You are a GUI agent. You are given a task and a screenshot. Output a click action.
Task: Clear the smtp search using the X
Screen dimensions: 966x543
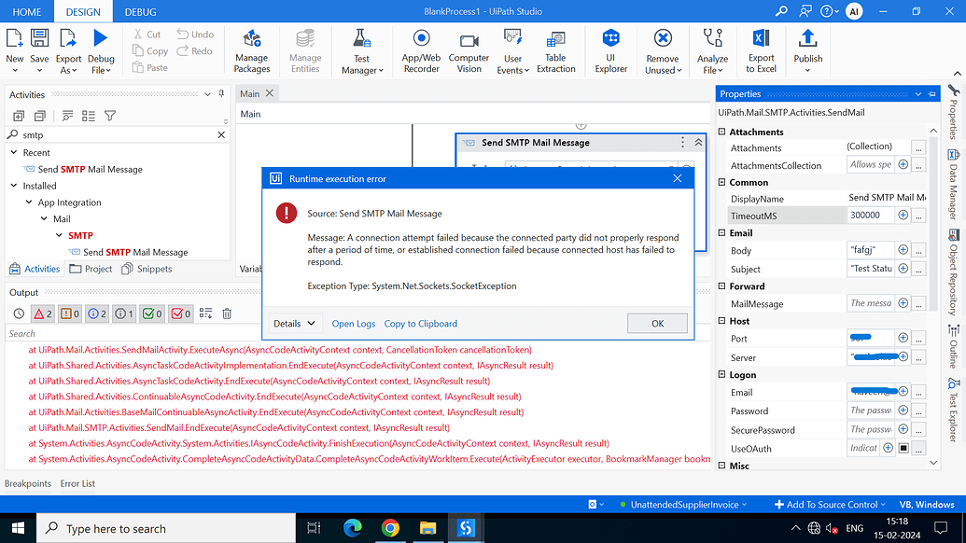[221, 133]
